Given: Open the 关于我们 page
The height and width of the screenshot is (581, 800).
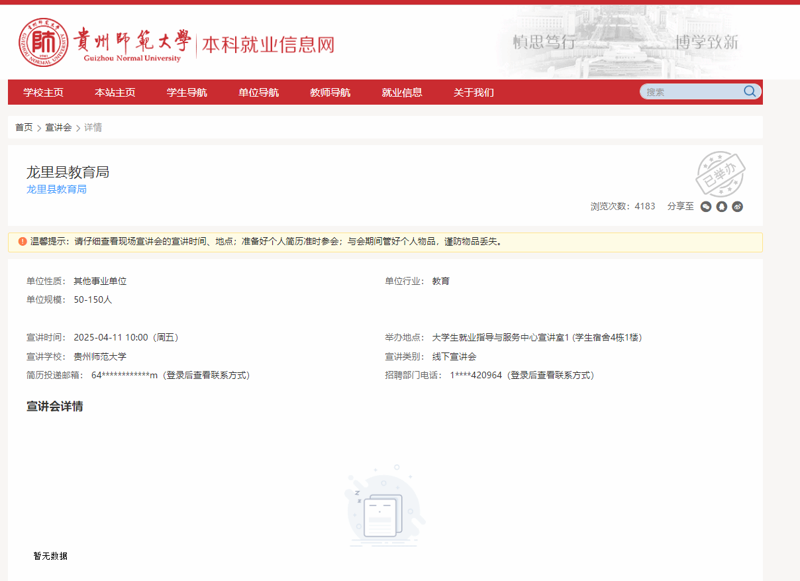Looking at the screenshot, I should coord(474,93).
